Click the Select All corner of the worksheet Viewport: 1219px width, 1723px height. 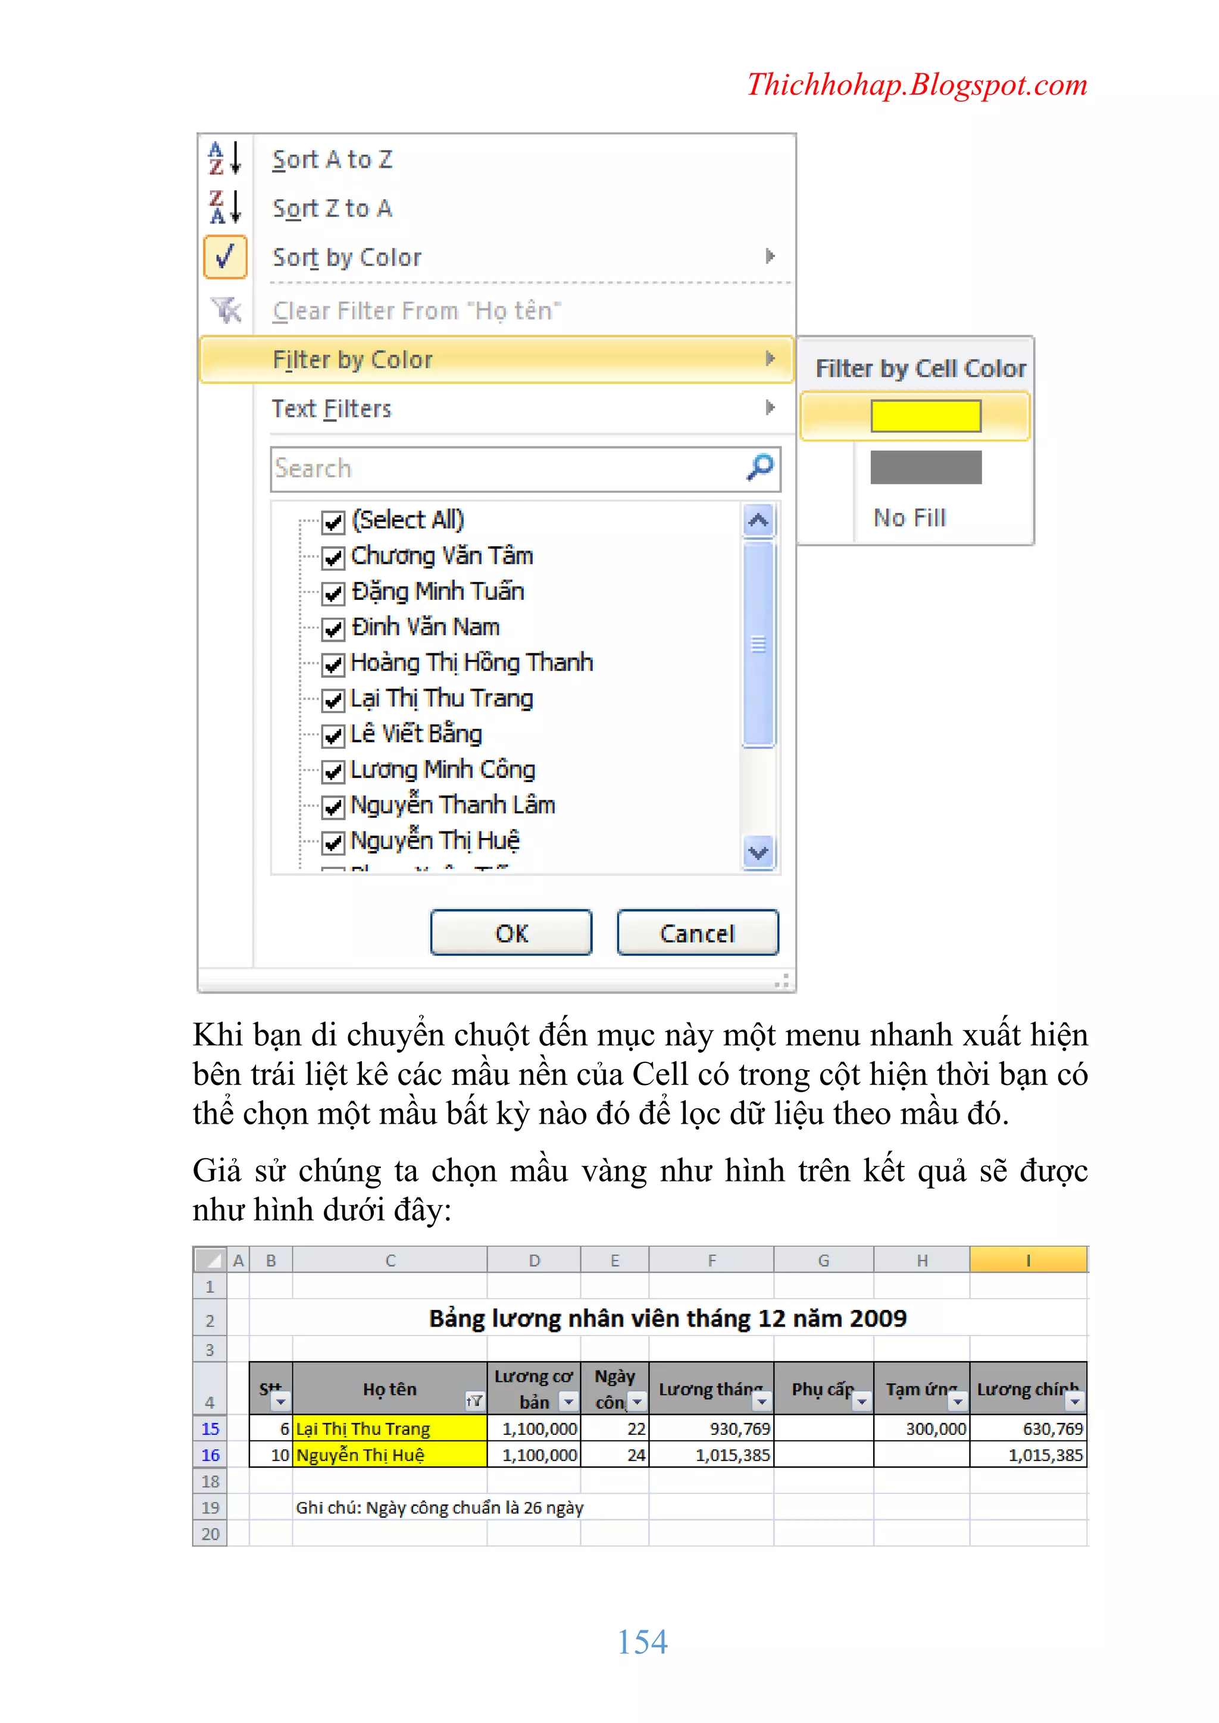[x=210, y=1260]
